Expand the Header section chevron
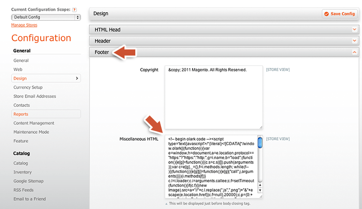This screenshot has height=209, width=362. 354,41
